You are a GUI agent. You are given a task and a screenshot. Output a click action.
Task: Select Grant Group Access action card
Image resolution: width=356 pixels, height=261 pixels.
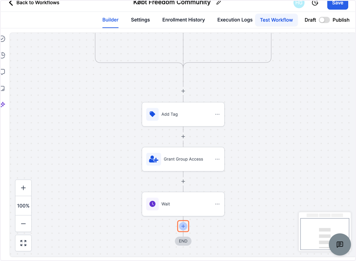pos(183,159)
